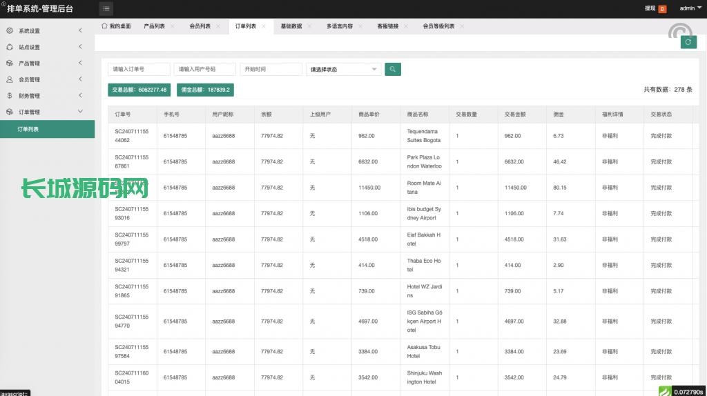707x396 pixels.
Task: Open the 请选择状态 status dropdown
Action: pos(343,69)
